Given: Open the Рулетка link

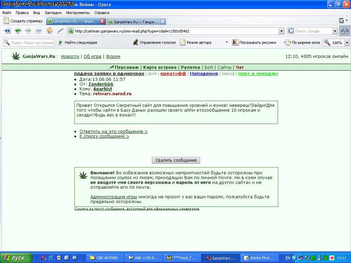Looking at the screenshot, I should tap(190, 67).
